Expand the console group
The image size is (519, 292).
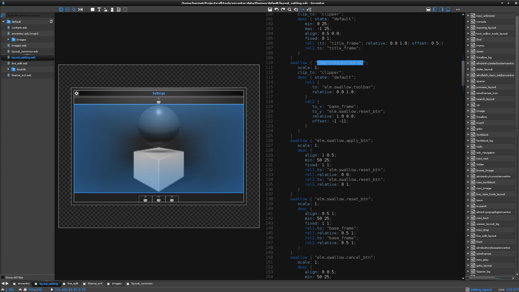(468, 22)
